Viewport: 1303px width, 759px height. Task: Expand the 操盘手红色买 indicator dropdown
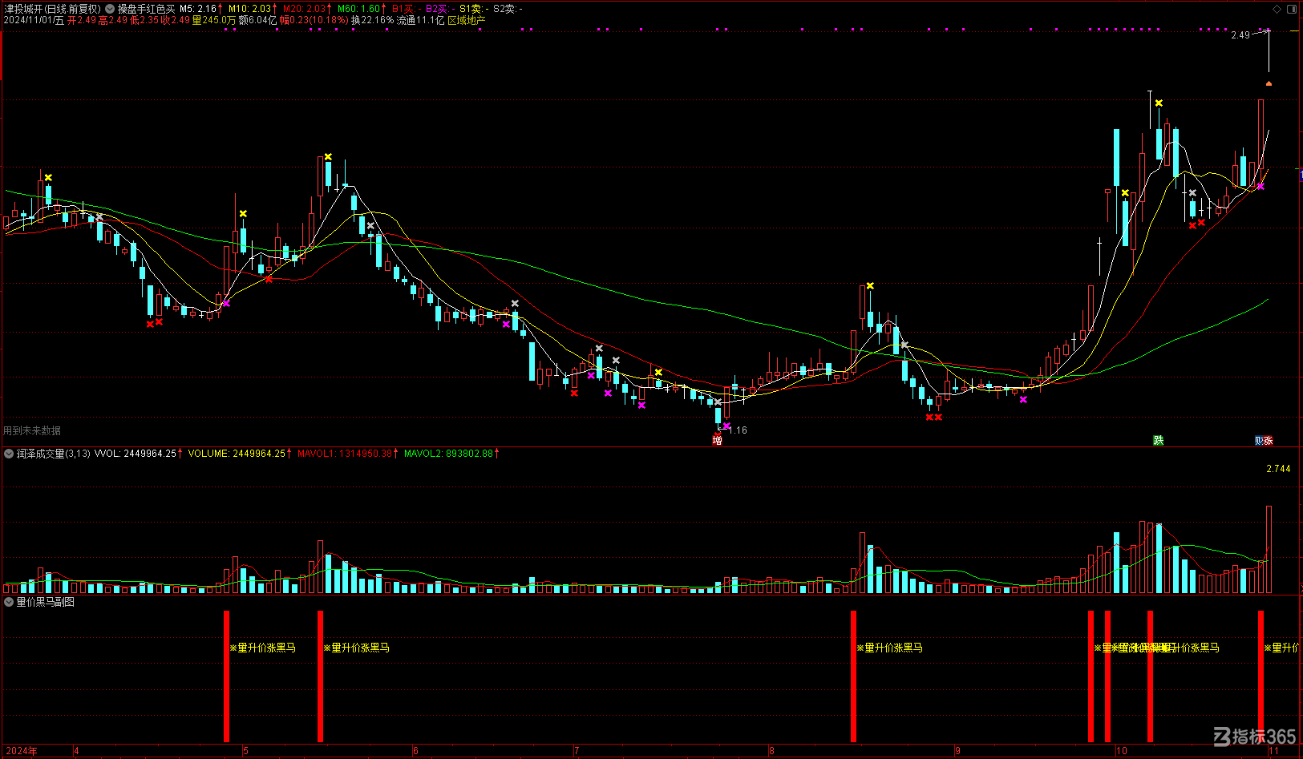(110, 9)
